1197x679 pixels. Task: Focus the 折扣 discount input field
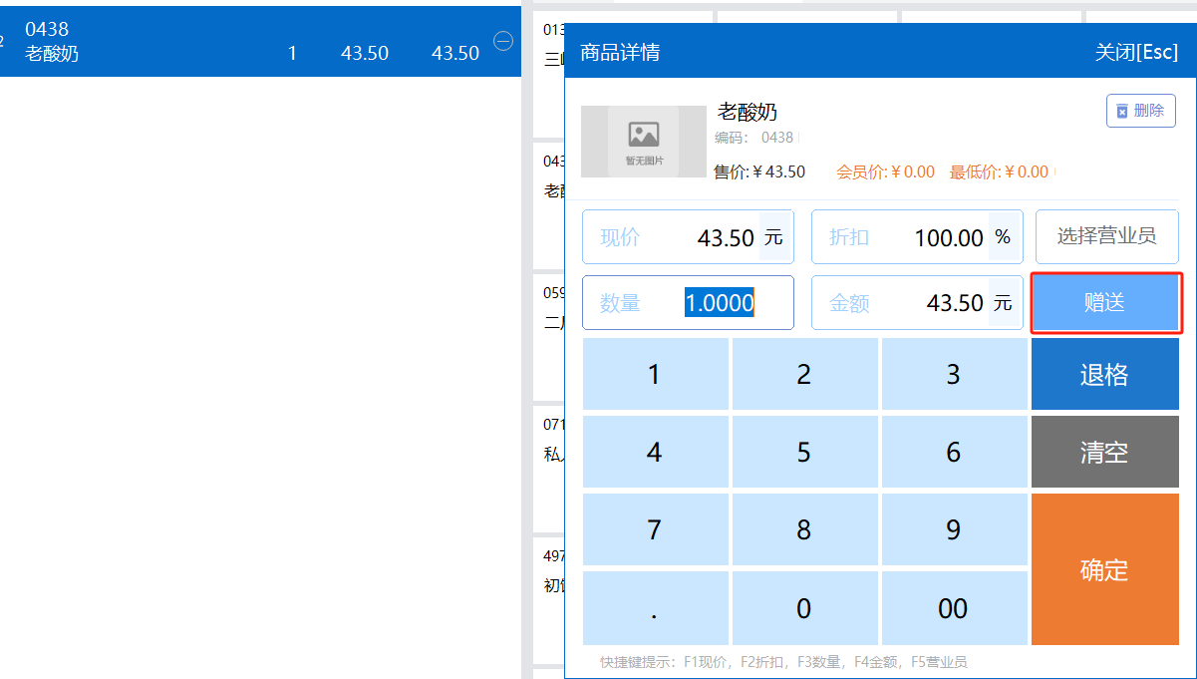(917, 237)
